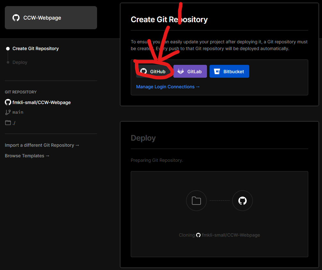
Task: Click the Deploy panel heading
Action: coord(143,138)
